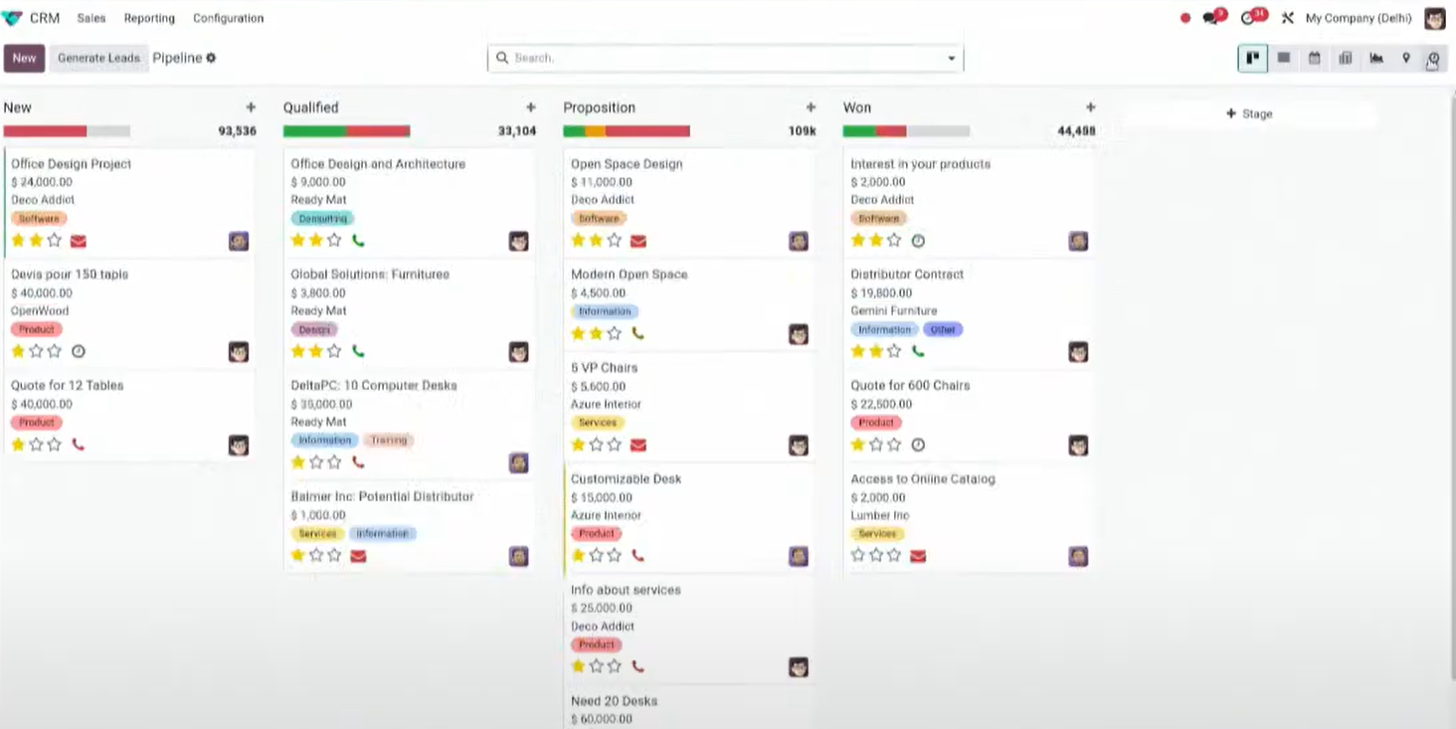Viewport: 1456px width, 729px height.
Task: Set first star on Access to Online Catalog
Action: pyautogui.click(x=858, y=556)
